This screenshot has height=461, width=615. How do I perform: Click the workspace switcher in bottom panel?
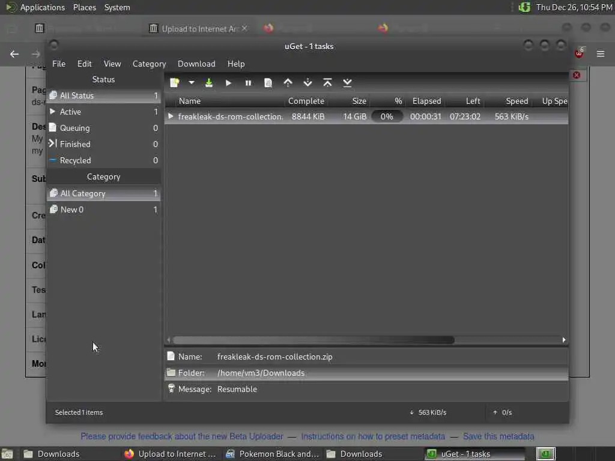click(x=545, y=454)
